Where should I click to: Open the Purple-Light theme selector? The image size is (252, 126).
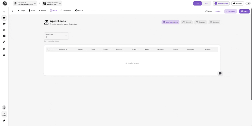221,3
